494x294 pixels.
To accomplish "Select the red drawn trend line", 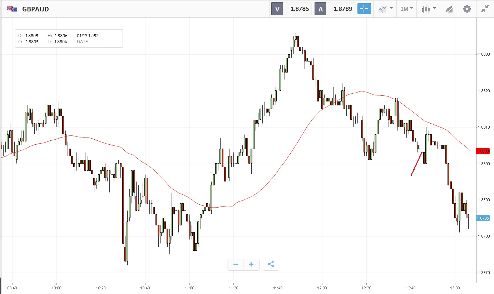I will 417,164.
